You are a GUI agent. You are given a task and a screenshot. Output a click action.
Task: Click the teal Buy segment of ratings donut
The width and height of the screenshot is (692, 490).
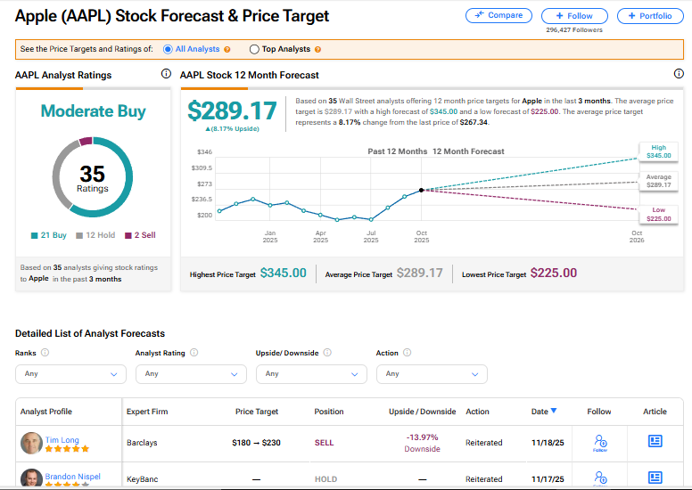tap(125, 196)
